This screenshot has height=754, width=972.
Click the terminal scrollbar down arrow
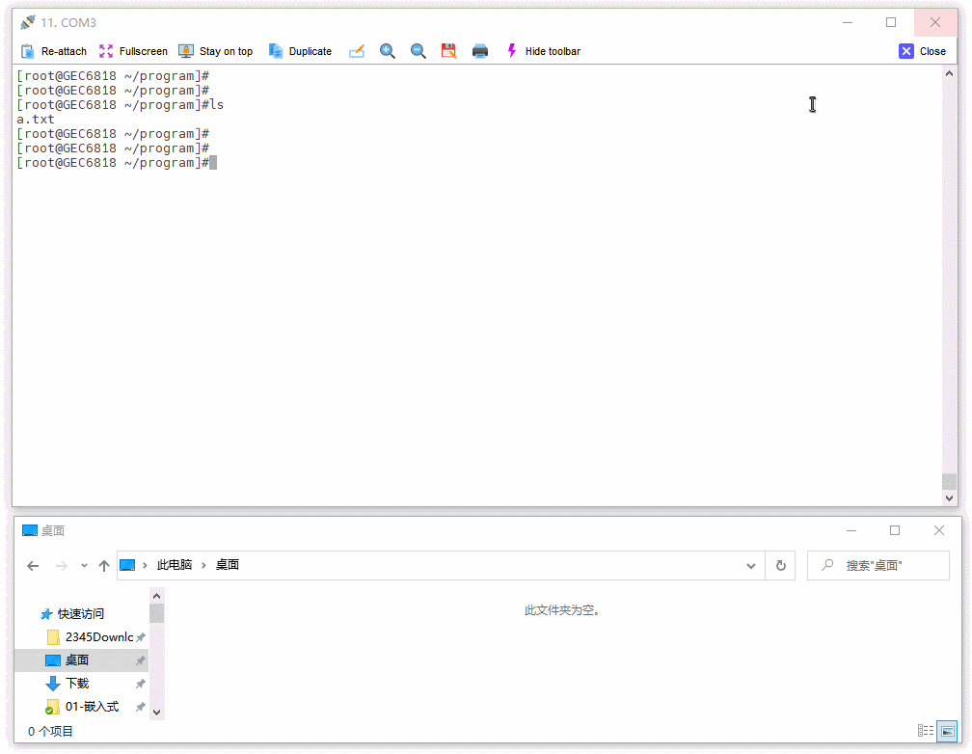949,498
